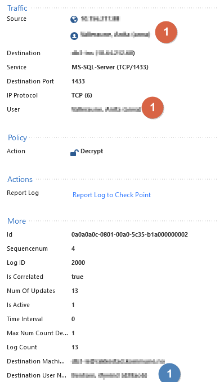Select the Policy section header
This screenshot has height=382, width=224.
click(x=17, y=137)
